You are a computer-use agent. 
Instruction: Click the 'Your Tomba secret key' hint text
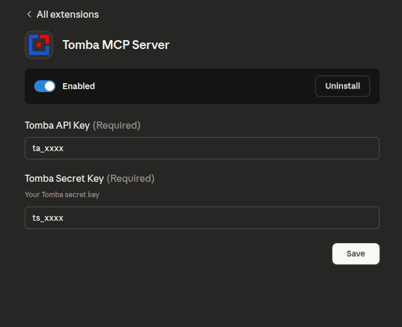tap(62, 195)
